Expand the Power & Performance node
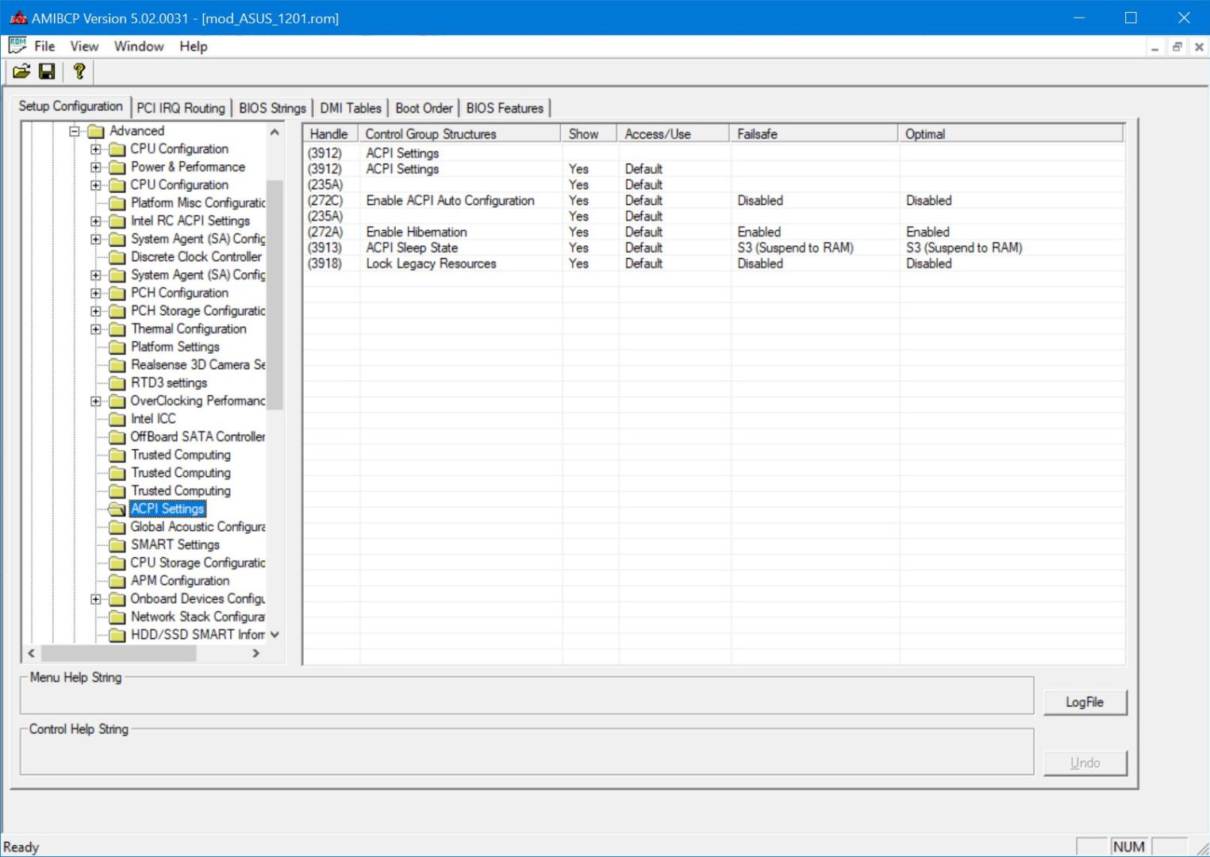The width and height of the screenshot is (1210, 857). click(x=96, y=167)
